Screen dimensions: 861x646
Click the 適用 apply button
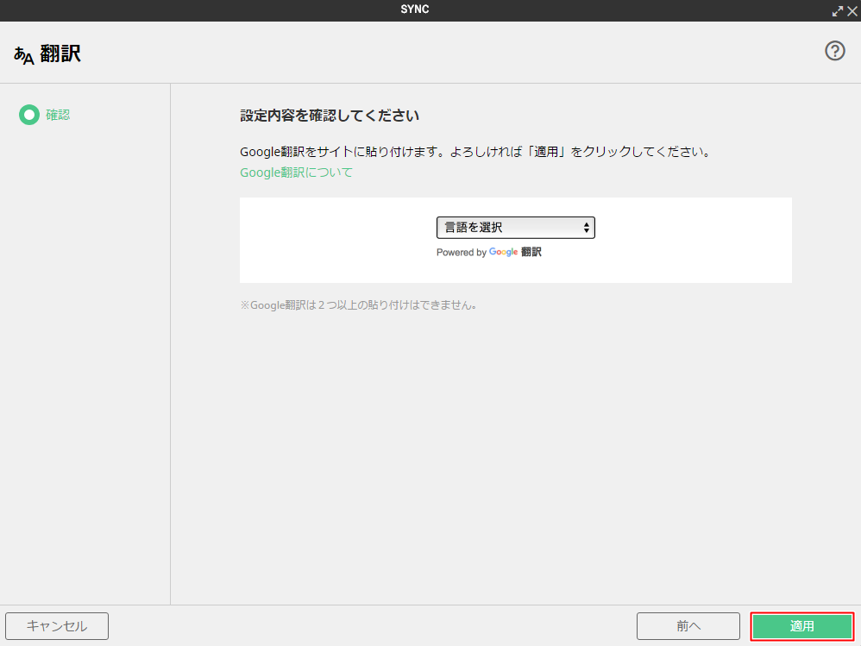click(x=801, y=626)
